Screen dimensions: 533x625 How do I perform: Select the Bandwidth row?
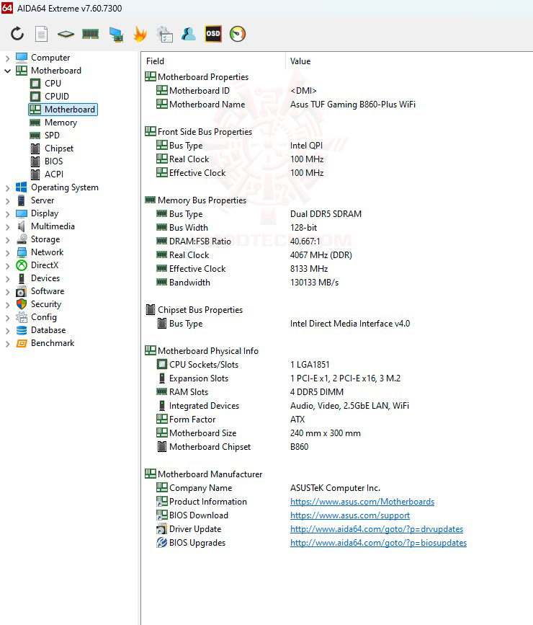coord(337,283)
